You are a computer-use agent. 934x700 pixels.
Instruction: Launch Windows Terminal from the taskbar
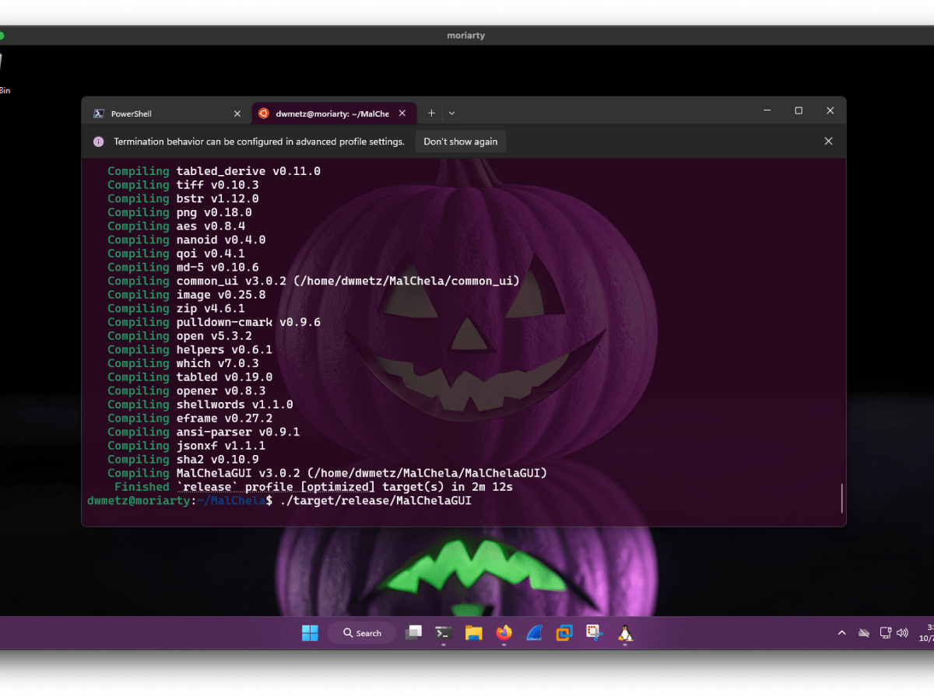point(443,632)
